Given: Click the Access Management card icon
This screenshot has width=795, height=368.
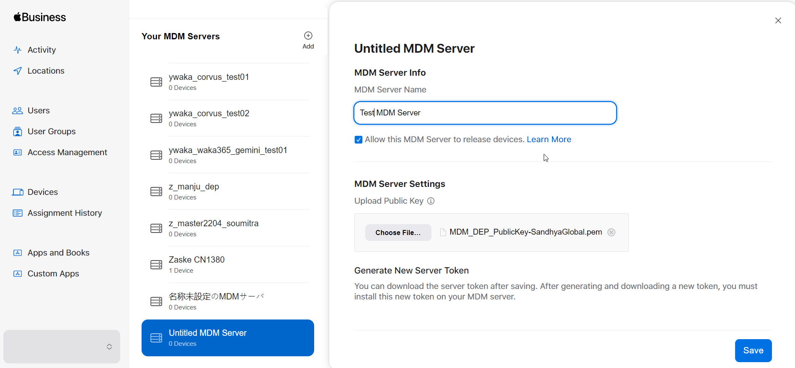Looking at the screenshot, I should click(x=18, y=153).
